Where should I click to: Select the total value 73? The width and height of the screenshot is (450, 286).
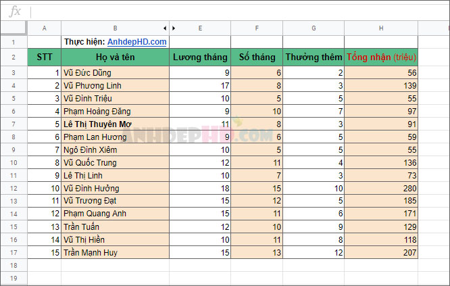(381, 175)
